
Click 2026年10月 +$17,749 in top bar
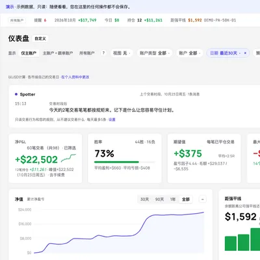(x=75, y=20)
